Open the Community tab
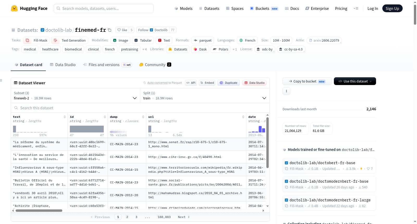Screen dimensions: 417x224 pyautogui.click(x=155, y=65)
